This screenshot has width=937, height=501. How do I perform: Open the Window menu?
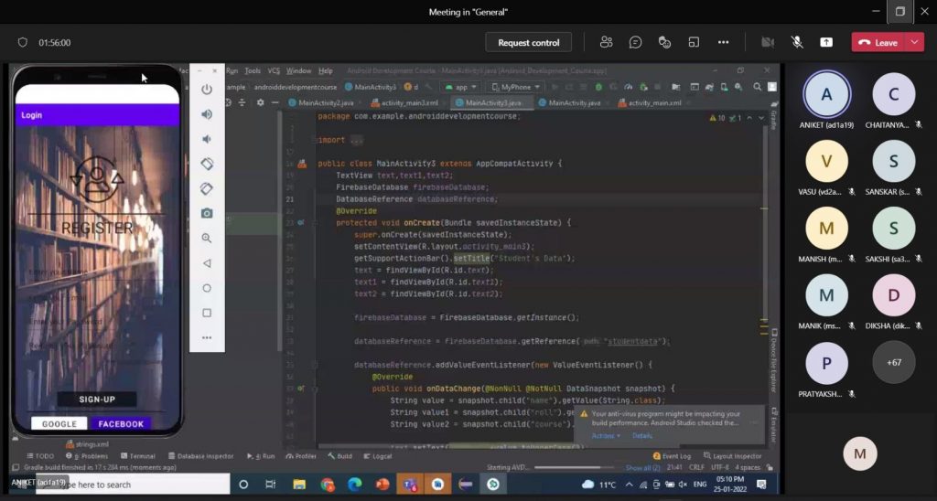[299, 70]
